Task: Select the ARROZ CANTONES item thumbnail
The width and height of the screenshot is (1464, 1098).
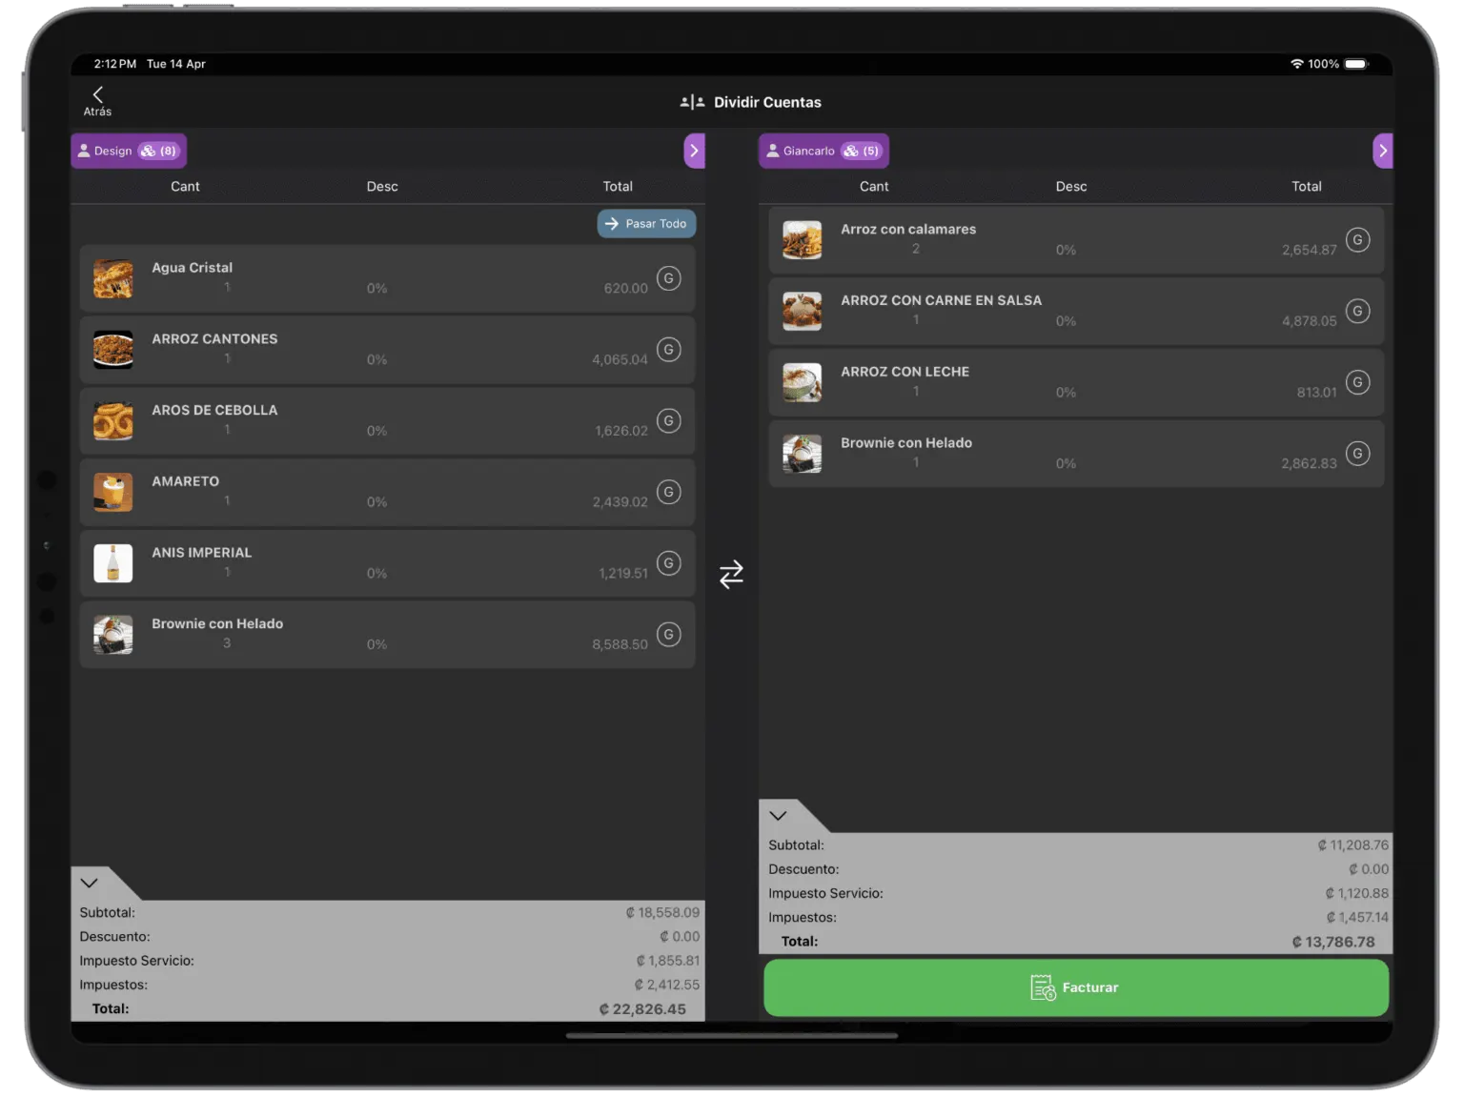Action: (x=113, y=350)
